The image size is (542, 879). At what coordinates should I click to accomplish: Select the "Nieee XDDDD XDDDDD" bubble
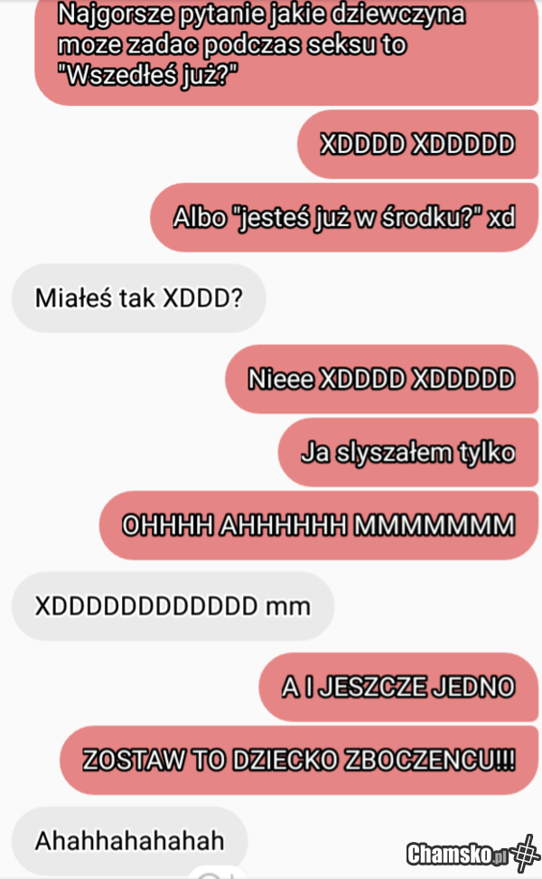(381, 379)
